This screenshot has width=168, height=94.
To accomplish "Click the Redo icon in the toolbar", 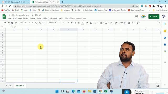I will click(x=9, y=23).
